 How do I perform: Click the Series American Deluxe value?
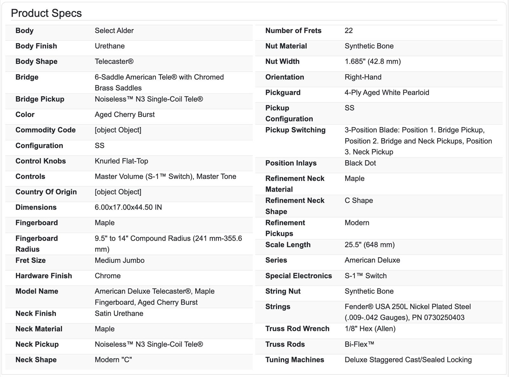pyautogui.click(x=372, y=260)
